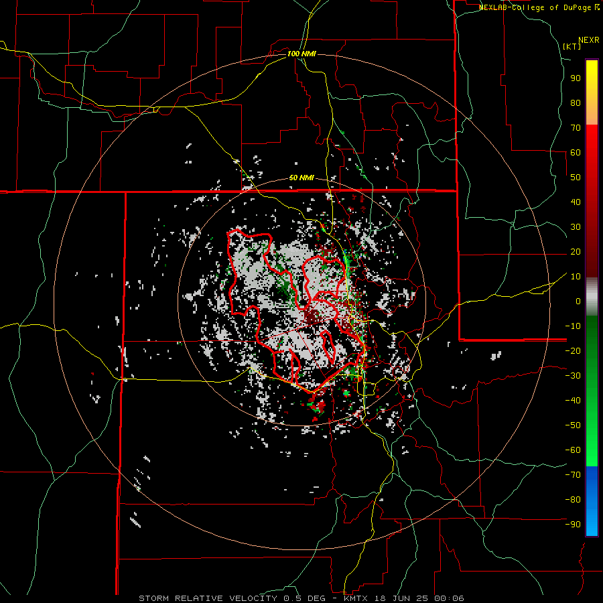Select the 0 value on the velocity scale

[578, 301]
